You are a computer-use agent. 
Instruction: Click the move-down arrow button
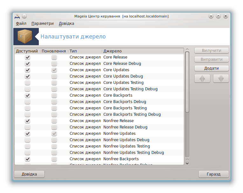[x=221, y=79]
